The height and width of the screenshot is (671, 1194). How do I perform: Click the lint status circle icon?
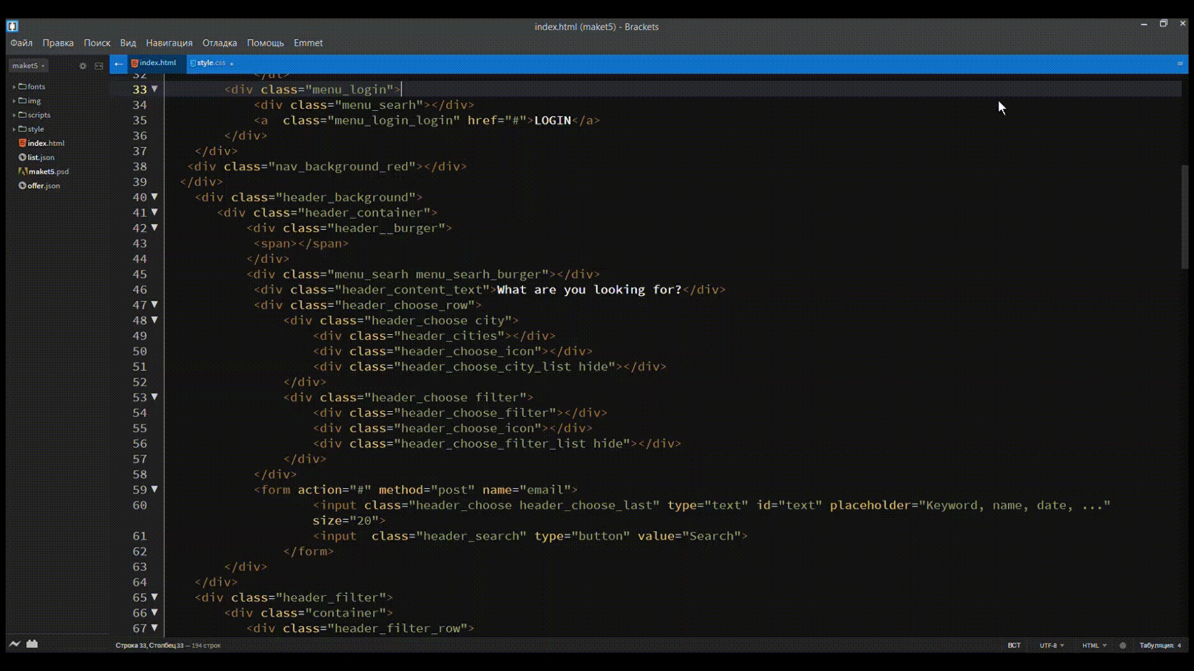pyautogui.click(x=1122, y=646)
